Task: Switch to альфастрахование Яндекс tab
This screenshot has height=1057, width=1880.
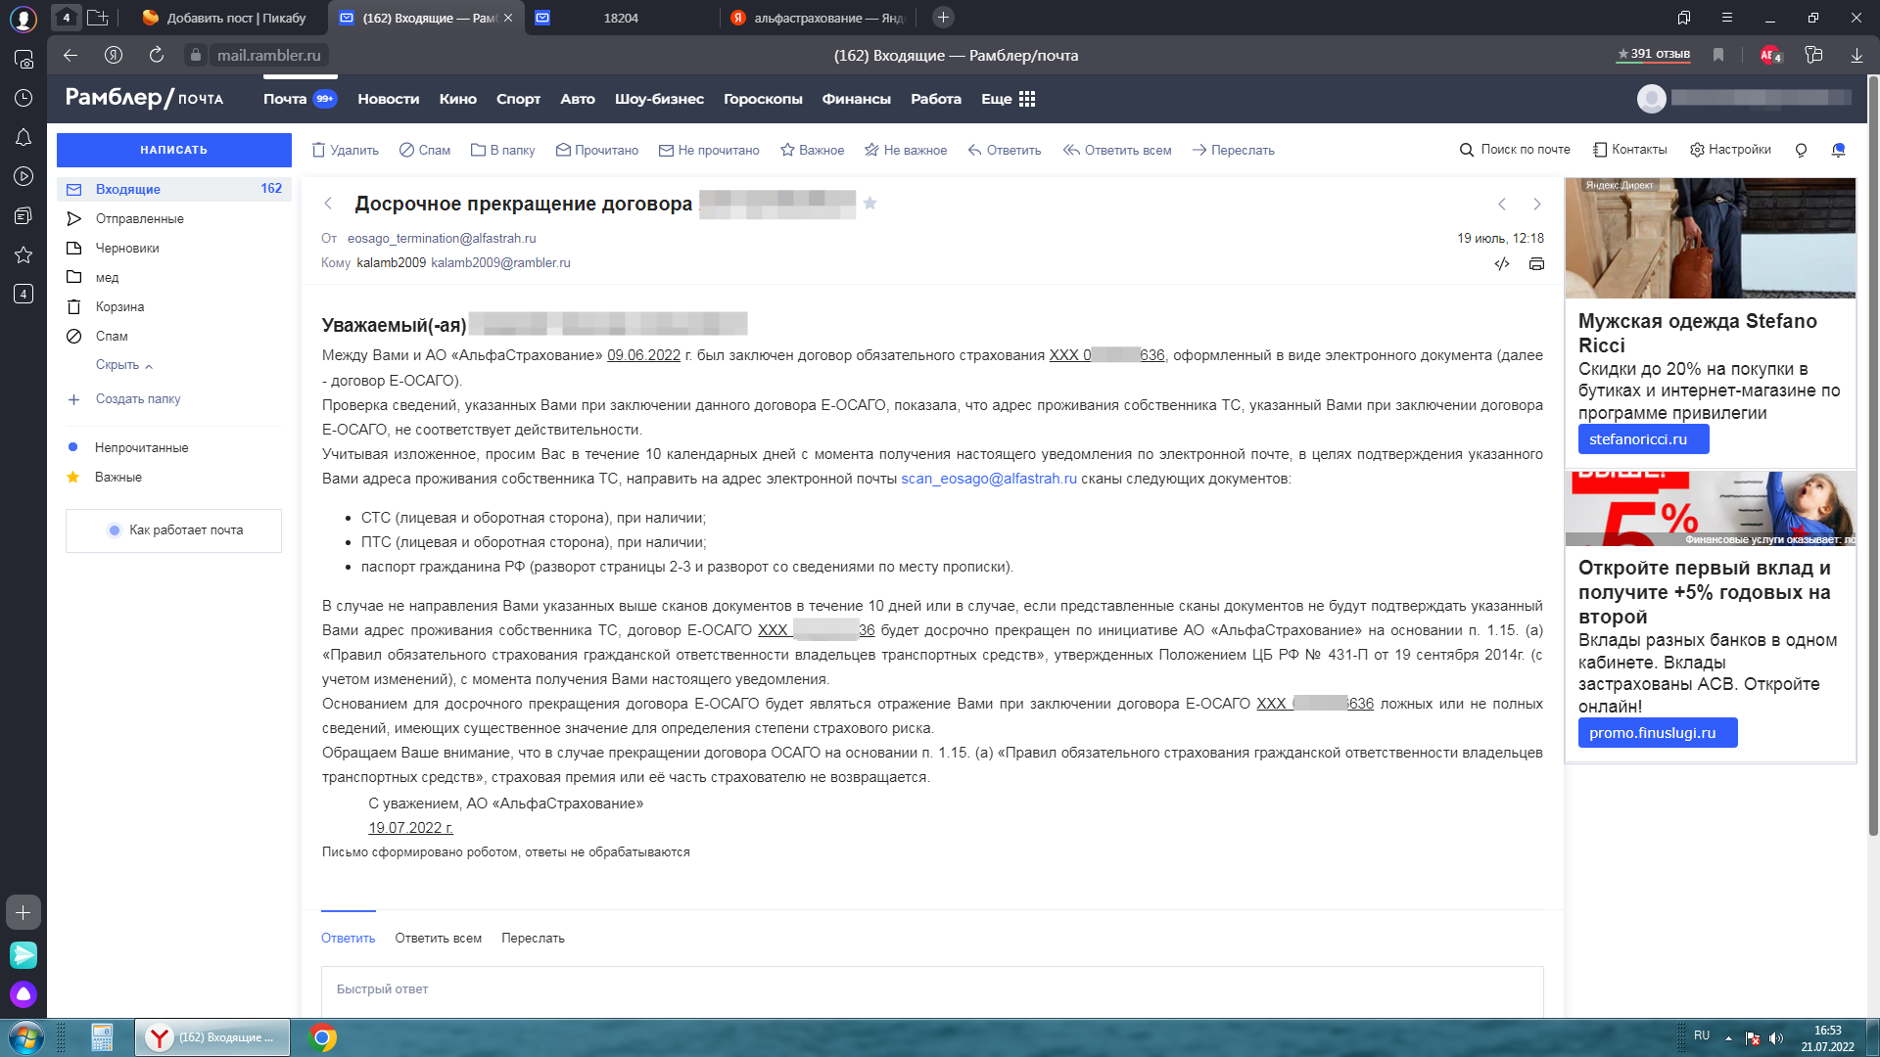Action: [818, 18]
